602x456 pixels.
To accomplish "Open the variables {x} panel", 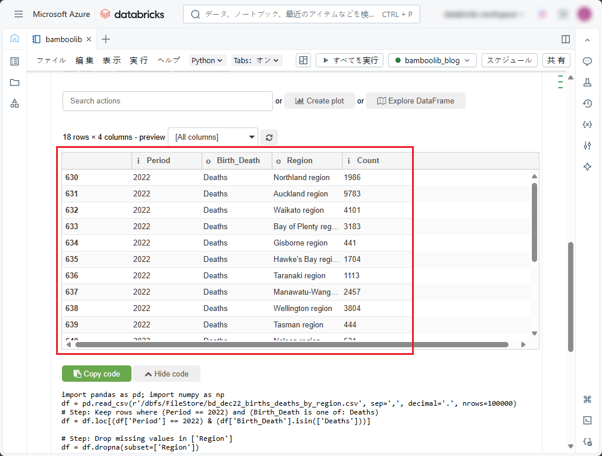I will click(587, 125).
